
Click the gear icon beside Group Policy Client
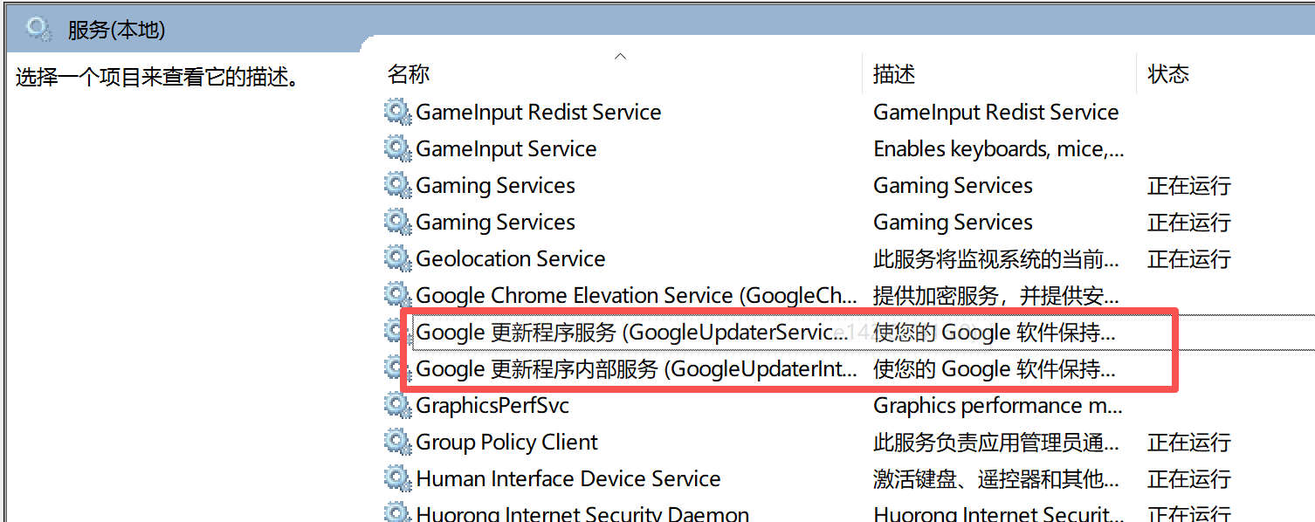click(397, 442)
